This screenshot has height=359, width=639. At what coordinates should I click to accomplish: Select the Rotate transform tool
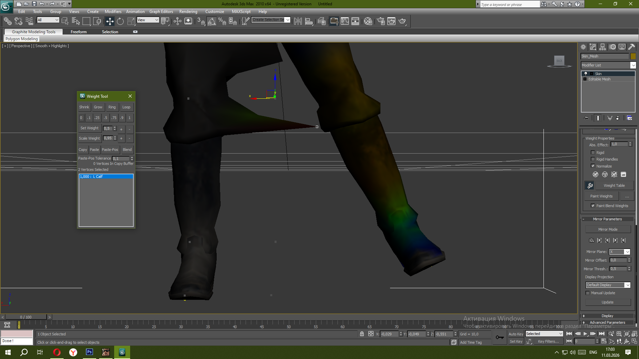(x=120, y=21)
